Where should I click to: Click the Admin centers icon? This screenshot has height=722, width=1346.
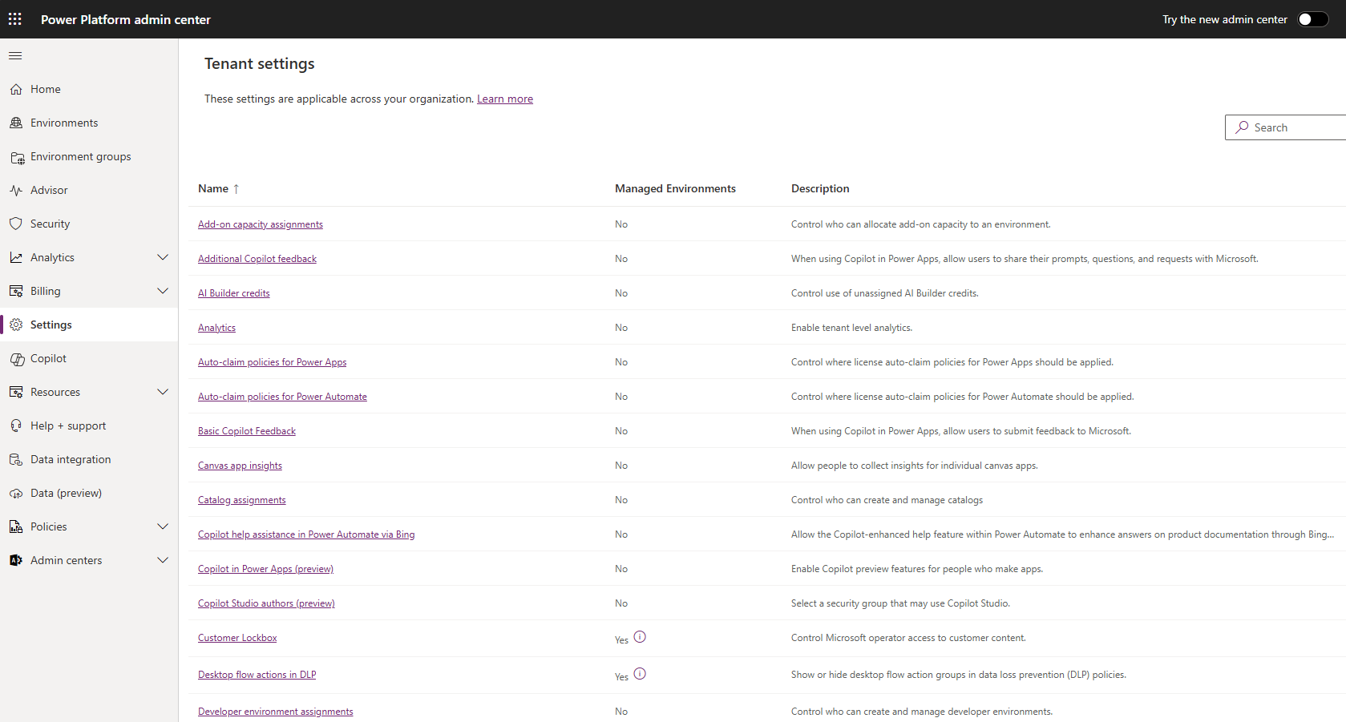[x=16, y=560]
